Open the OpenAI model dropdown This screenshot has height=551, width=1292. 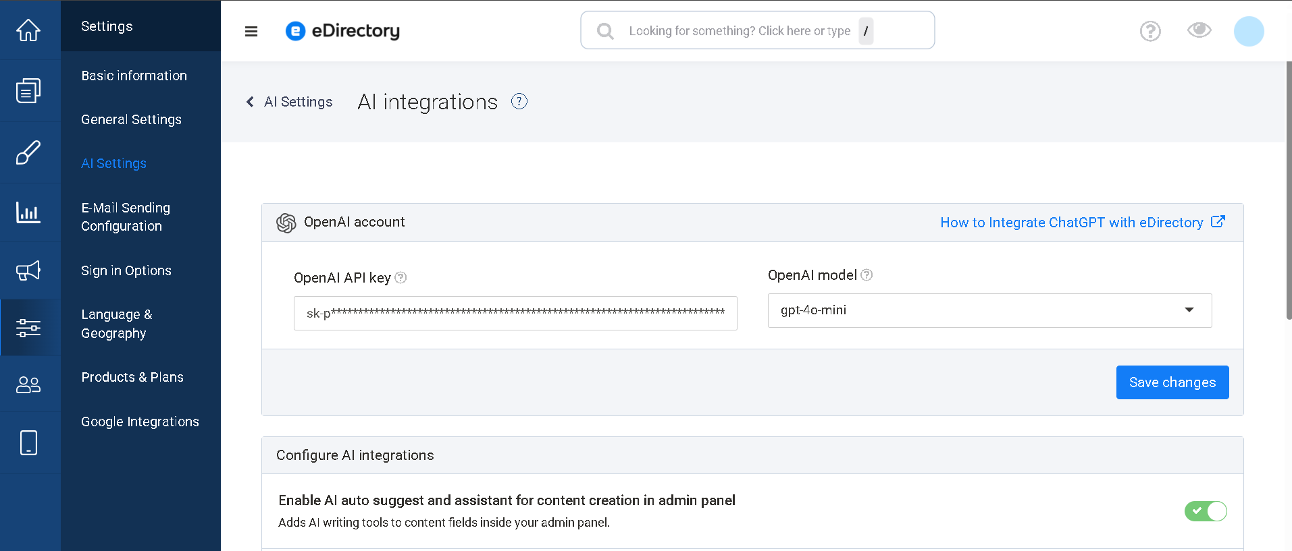[x=989, y=310]
